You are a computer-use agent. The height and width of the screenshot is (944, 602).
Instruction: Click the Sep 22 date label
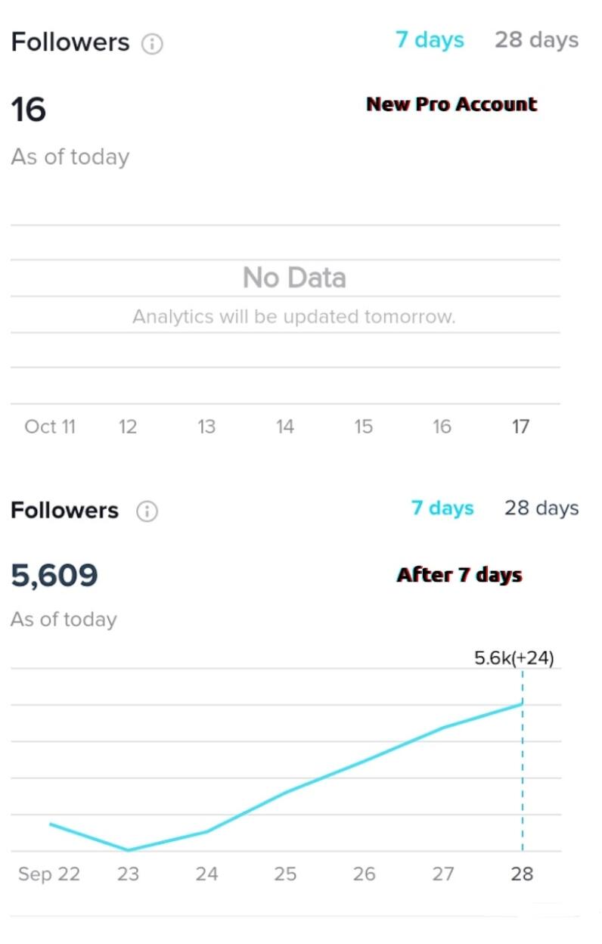coord(49,874)
